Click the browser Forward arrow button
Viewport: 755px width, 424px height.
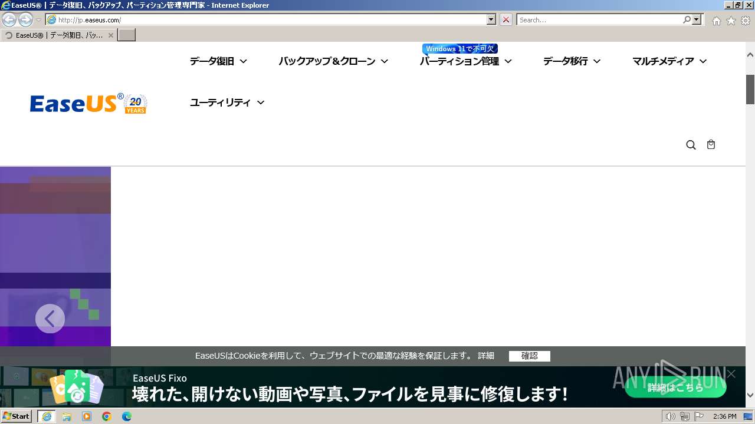[x=25, y=20]
